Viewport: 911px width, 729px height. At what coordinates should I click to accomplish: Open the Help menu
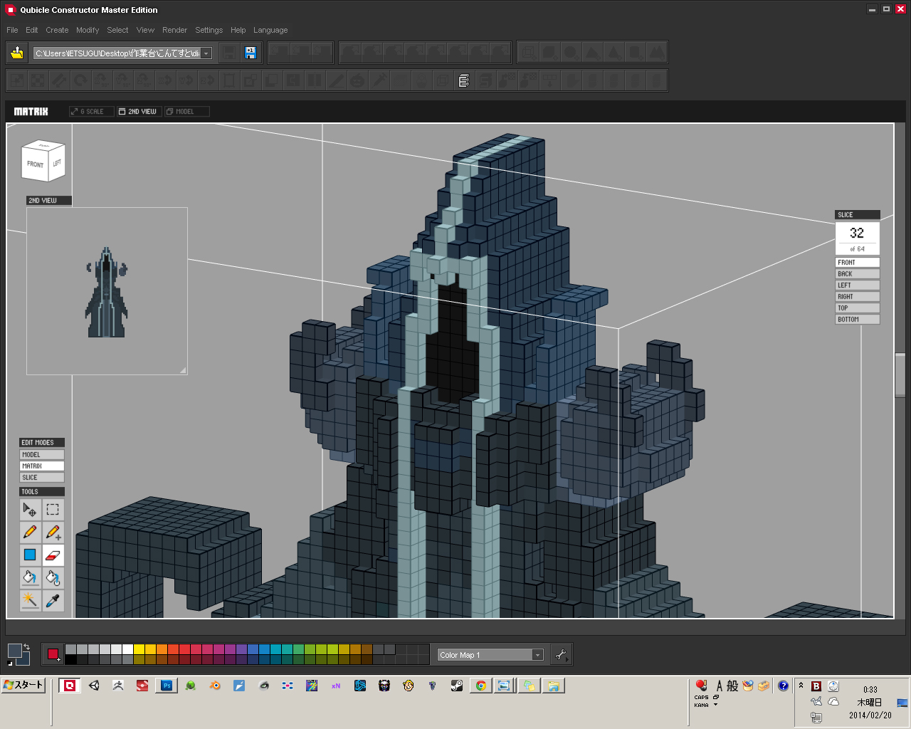pyautogui.click(x=238, y=30)
